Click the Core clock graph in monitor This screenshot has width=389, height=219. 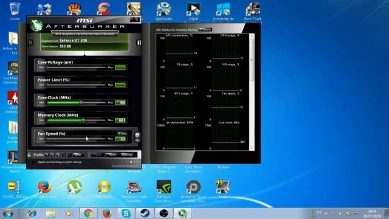pos(225,136)
